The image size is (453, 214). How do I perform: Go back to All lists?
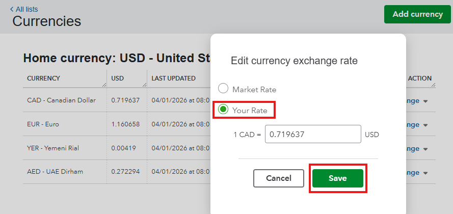click(x=26, y=9)
